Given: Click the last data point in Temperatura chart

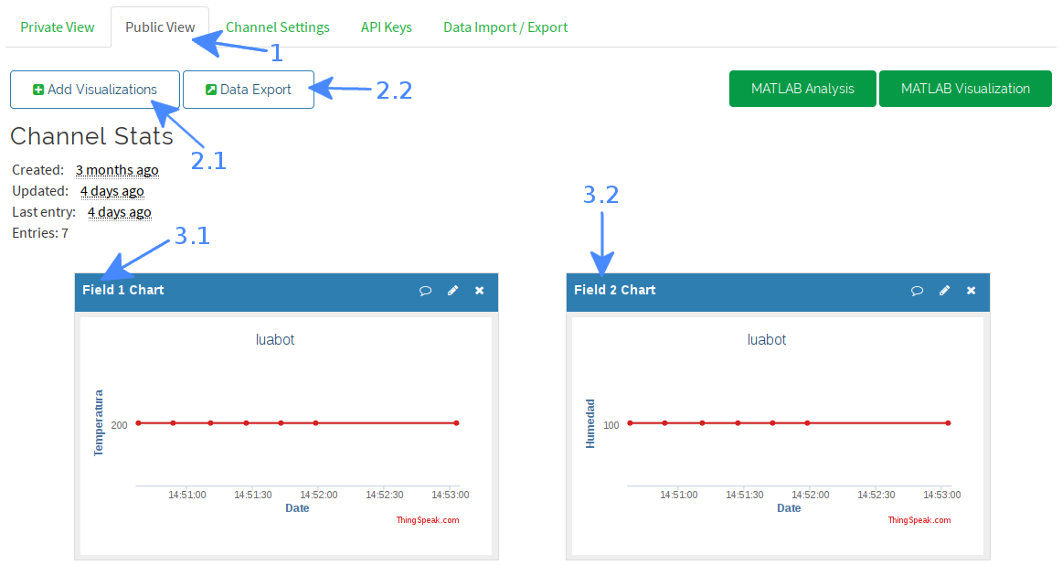Looking at the screenshot, I should pyautogui.click(x=456, y=423).
